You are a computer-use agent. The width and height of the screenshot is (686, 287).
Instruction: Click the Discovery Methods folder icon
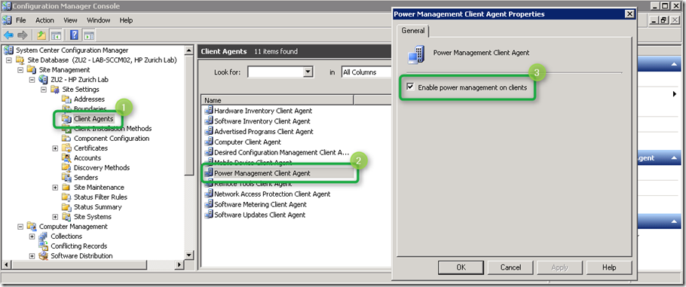click(66, 167)
